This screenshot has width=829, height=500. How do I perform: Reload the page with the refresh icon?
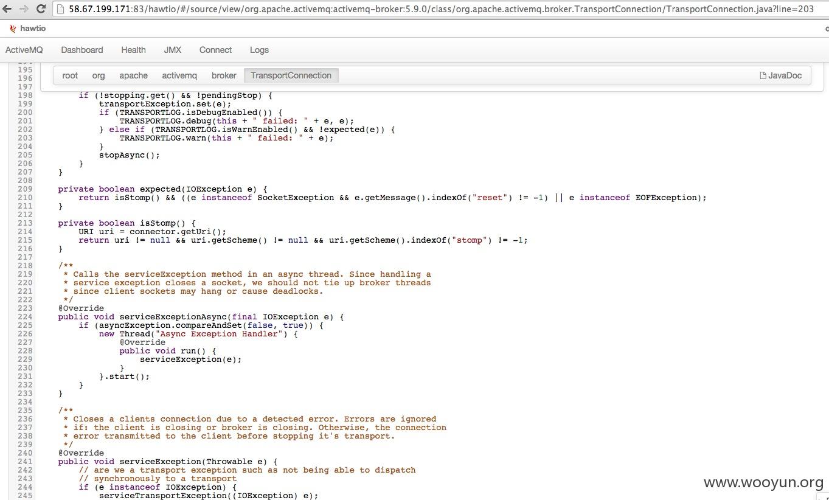click(x=41, y=9)
